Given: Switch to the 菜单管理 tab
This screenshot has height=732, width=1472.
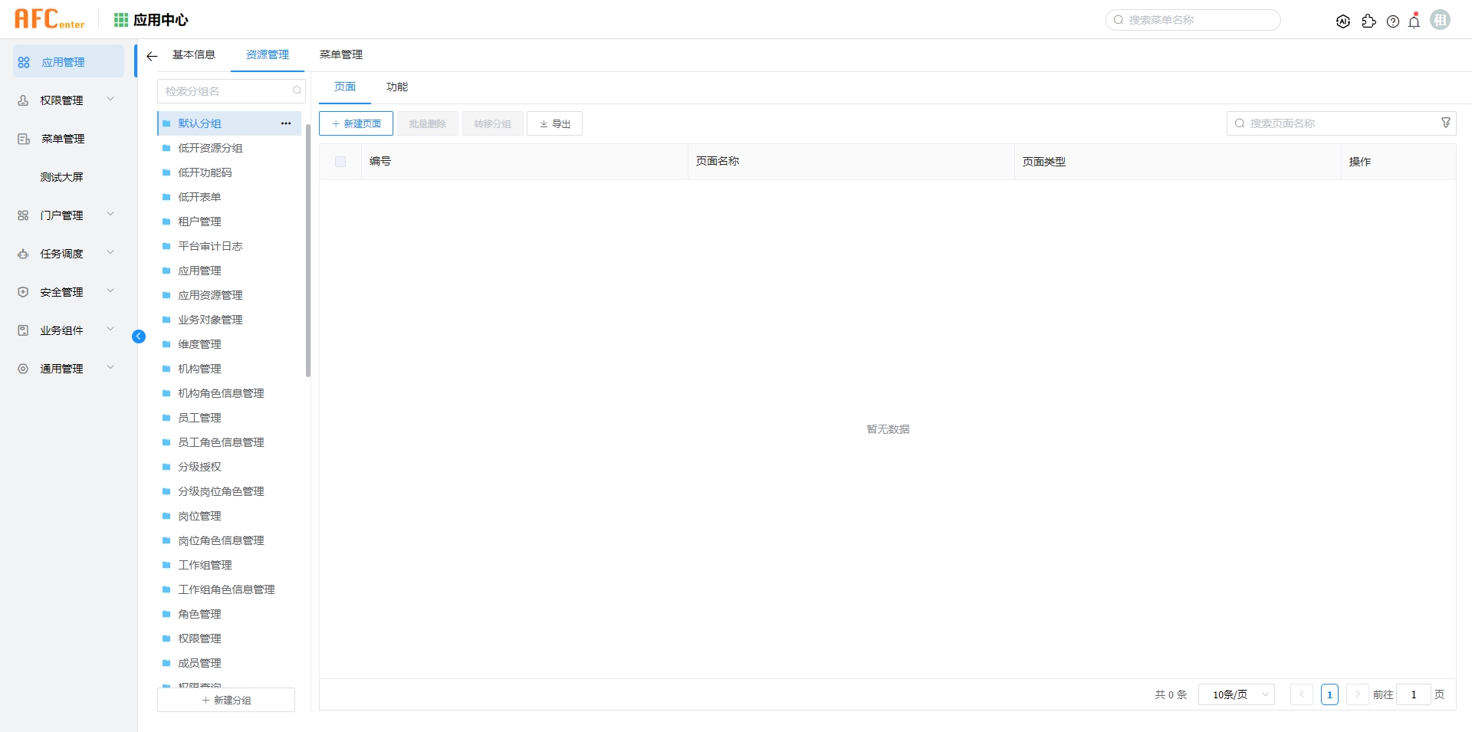Looking at the screenshot, I should point(341,54).
